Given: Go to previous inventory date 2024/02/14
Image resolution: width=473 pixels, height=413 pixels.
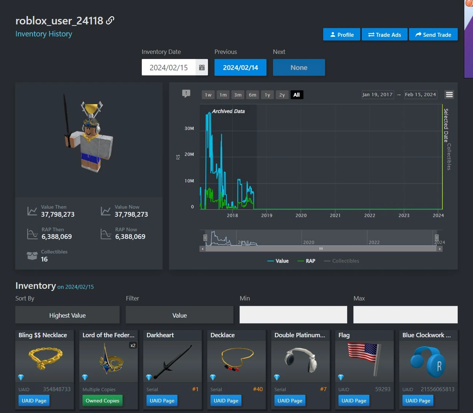Looking at the screenshot, I should click(240, 67).
